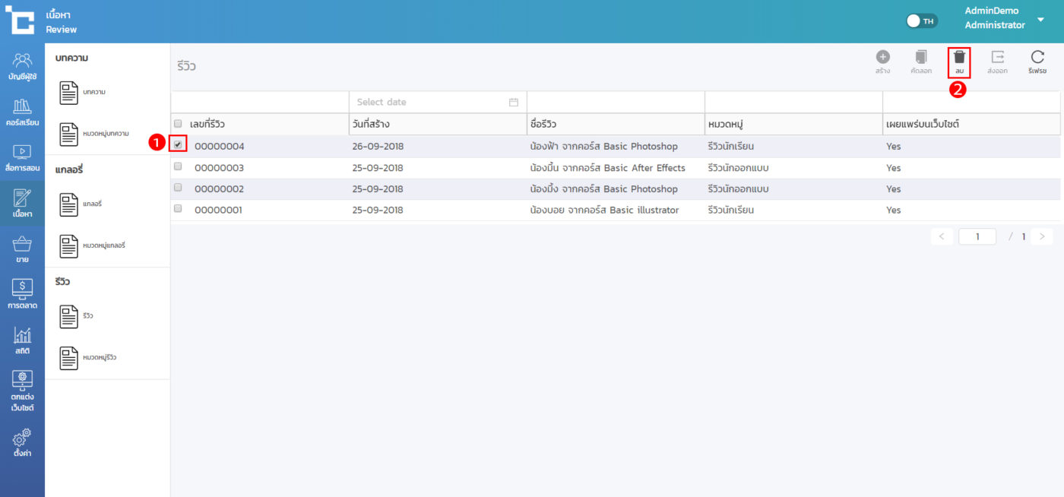Click the Create plus icon

[x=882, y=58]
